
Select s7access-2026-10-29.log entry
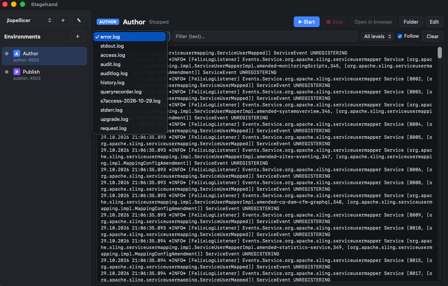click(130, 101)
